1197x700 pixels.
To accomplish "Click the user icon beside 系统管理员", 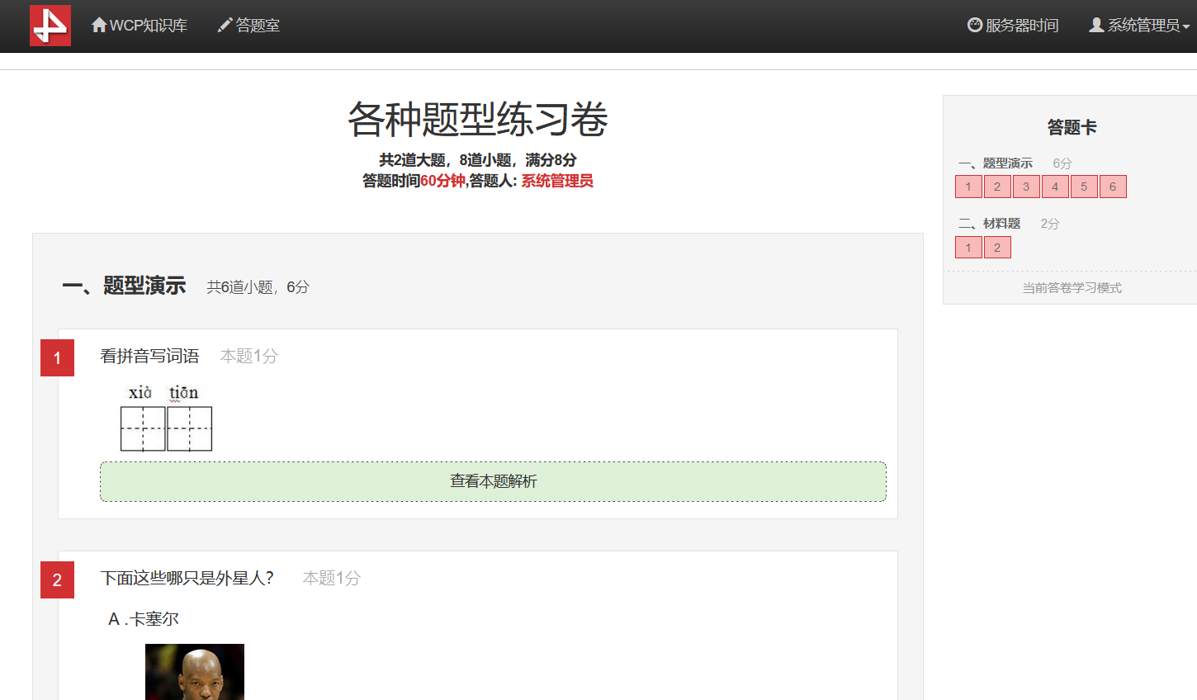I will point(1096,26).
